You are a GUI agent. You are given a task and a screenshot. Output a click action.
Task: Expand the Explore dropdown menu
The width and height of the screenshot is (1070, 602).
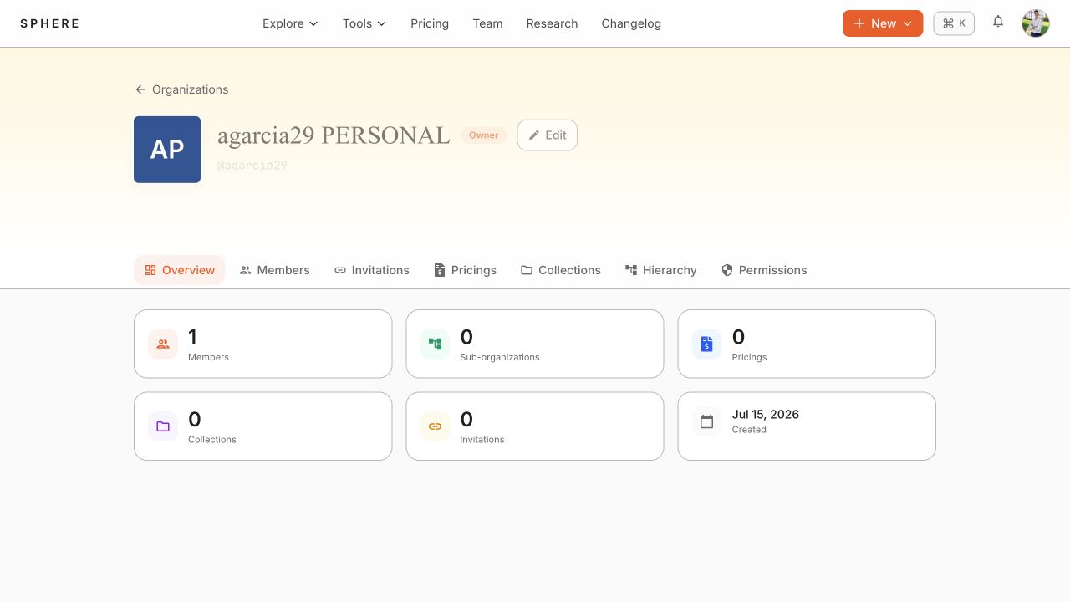[x=290, y=23]
